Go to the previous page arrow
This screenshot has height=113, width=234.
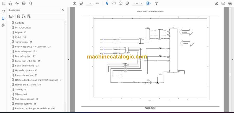[74, 3]
